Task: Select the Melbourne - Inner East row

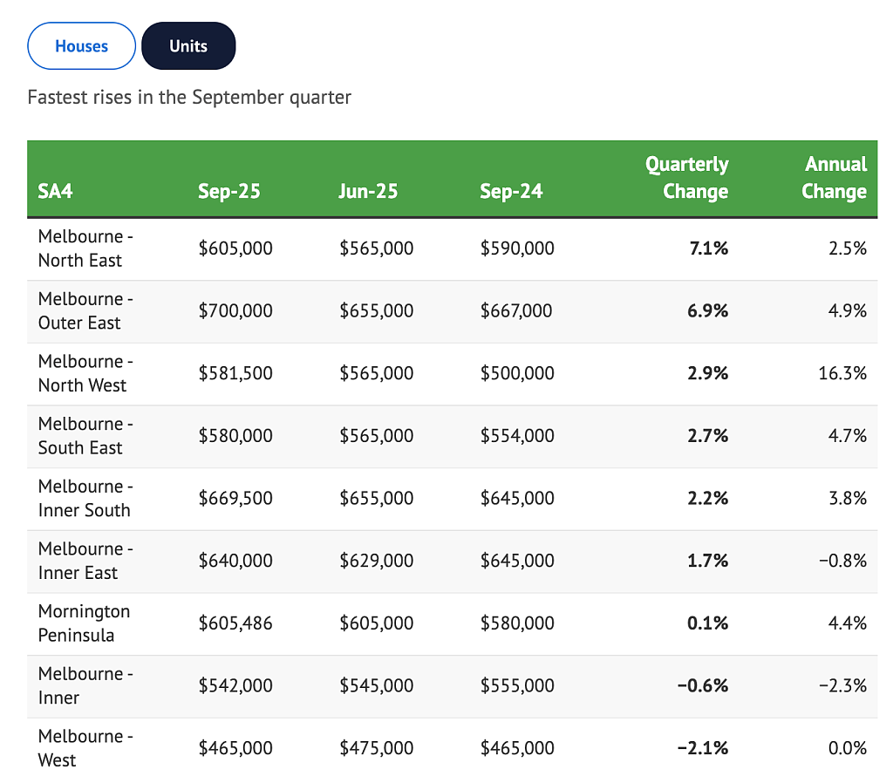Action: point(453,562)
